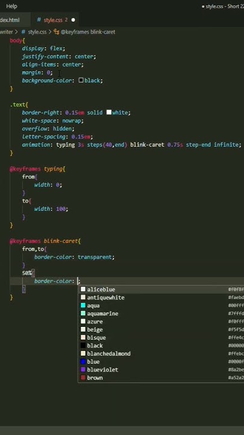Click the blueviolet color preview square
The image size is (244, 435).
(83, 370)
